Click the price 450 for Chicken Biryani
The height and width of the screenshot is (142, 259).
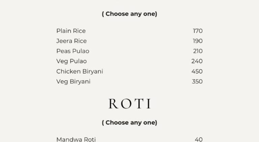click(197, 72)
